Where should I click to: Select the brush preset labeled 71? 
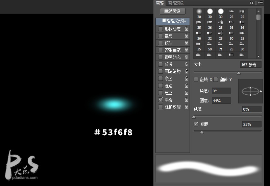point(221,46)
